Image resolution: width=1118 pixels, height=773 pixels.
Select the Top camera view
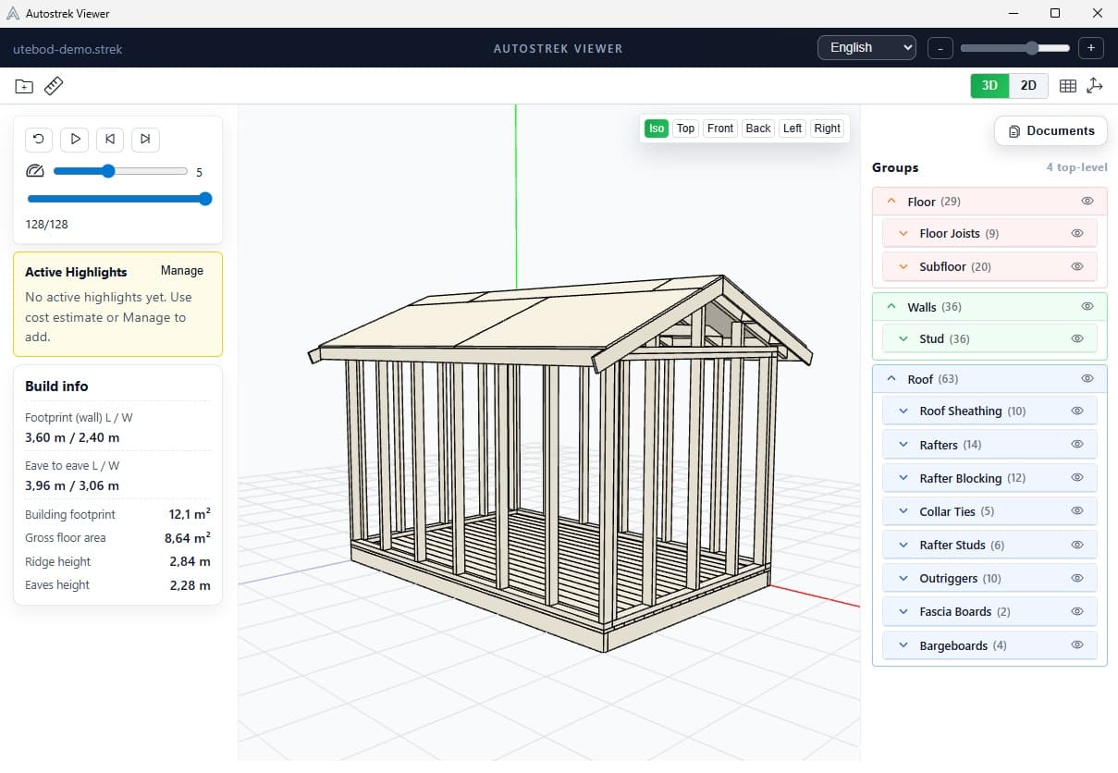(685, 129)
